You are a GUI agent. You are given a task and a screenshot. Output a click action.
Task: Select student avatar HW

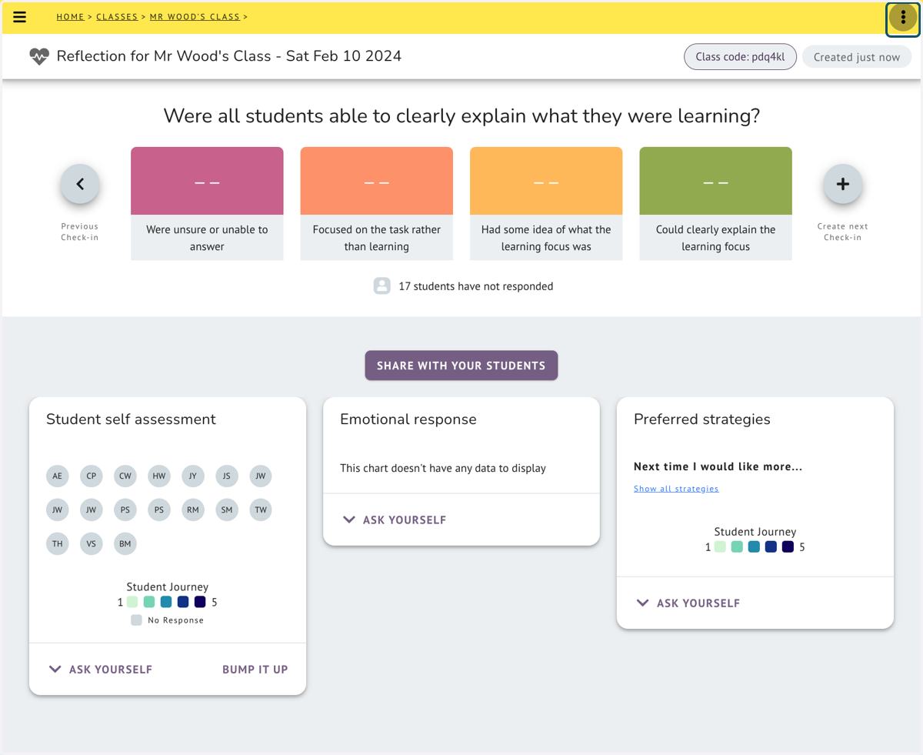[159, 476]
